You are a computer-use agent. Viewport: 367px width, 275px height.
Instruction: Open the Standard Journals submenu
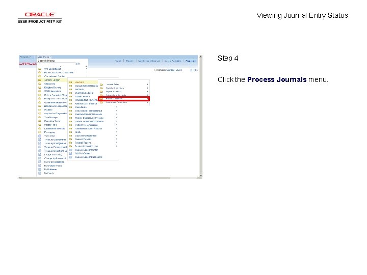pos(115,88)
